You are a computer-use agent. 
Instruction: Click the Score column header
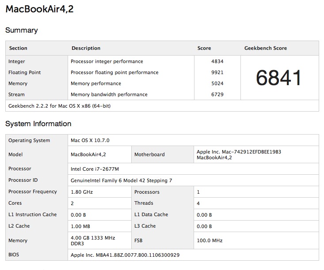coord(204,48)
